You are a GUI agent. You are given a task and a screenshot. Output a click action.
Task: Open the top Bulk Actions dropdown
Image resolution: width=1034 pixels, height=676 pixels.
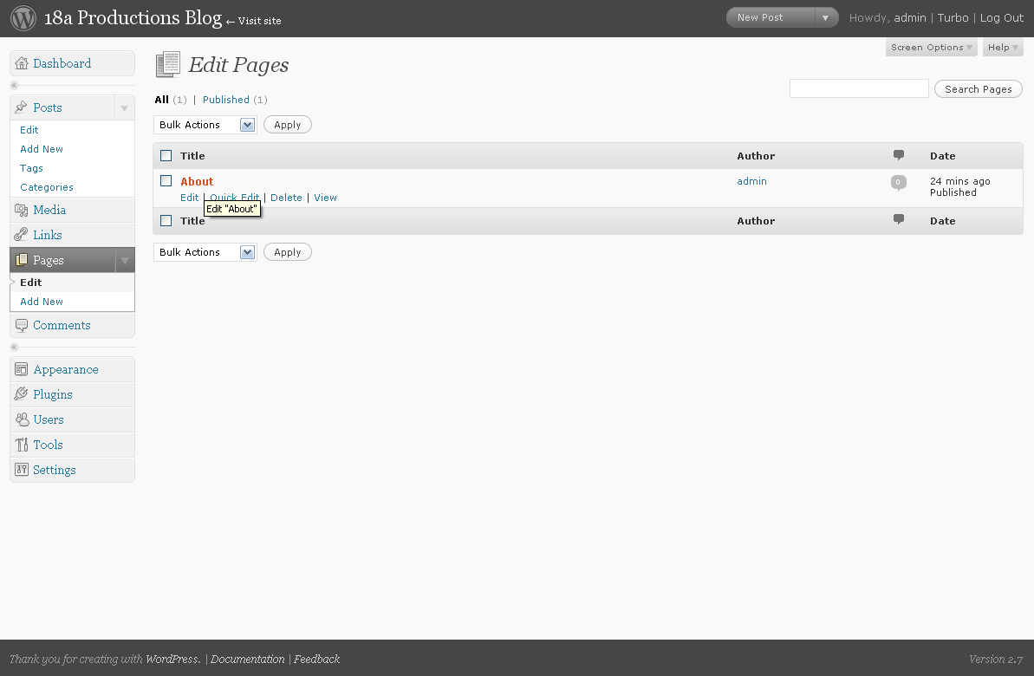pos(205,125)
